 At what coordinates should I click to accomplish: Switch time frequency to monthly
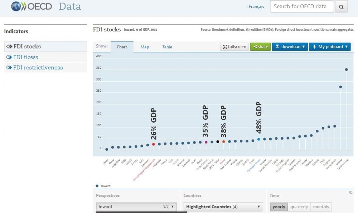tap(321, 207)
